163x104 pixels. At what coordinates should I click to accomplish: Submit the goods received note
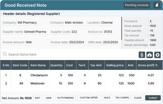(x=153, y=98)
